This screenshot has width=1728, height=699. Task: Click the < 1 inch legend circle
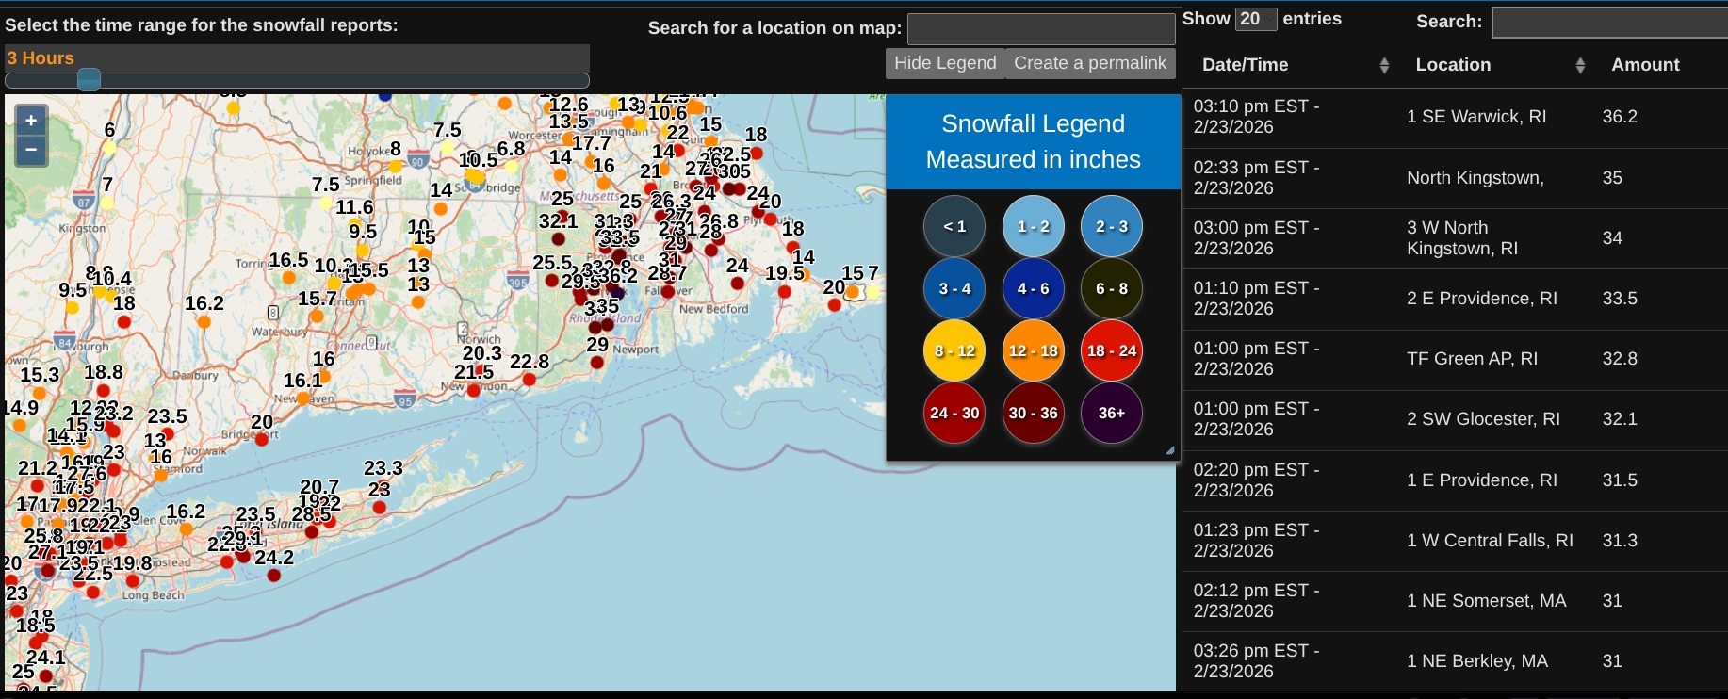click(x=954, y=226)
